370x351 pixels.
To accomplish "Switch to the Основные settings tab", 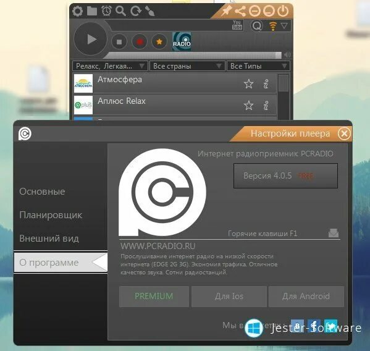I will click(42, 192).
